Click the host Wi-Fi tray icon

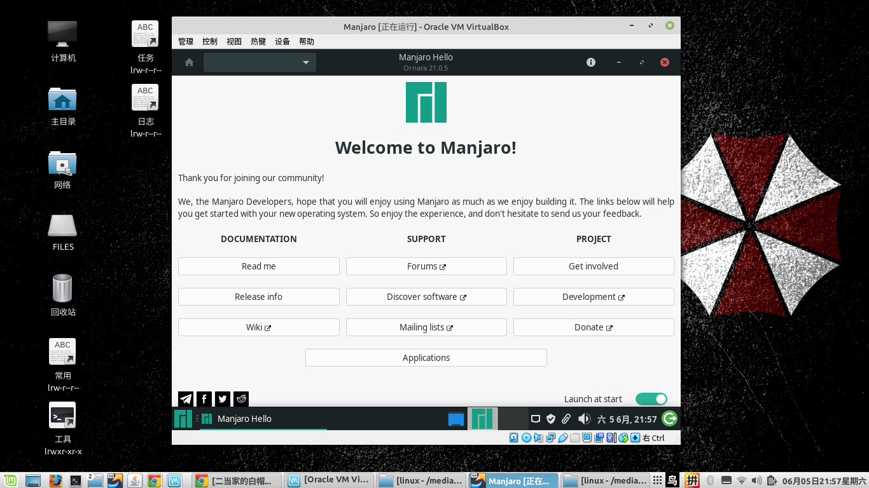pyautogui.click(x=742, y=480)
